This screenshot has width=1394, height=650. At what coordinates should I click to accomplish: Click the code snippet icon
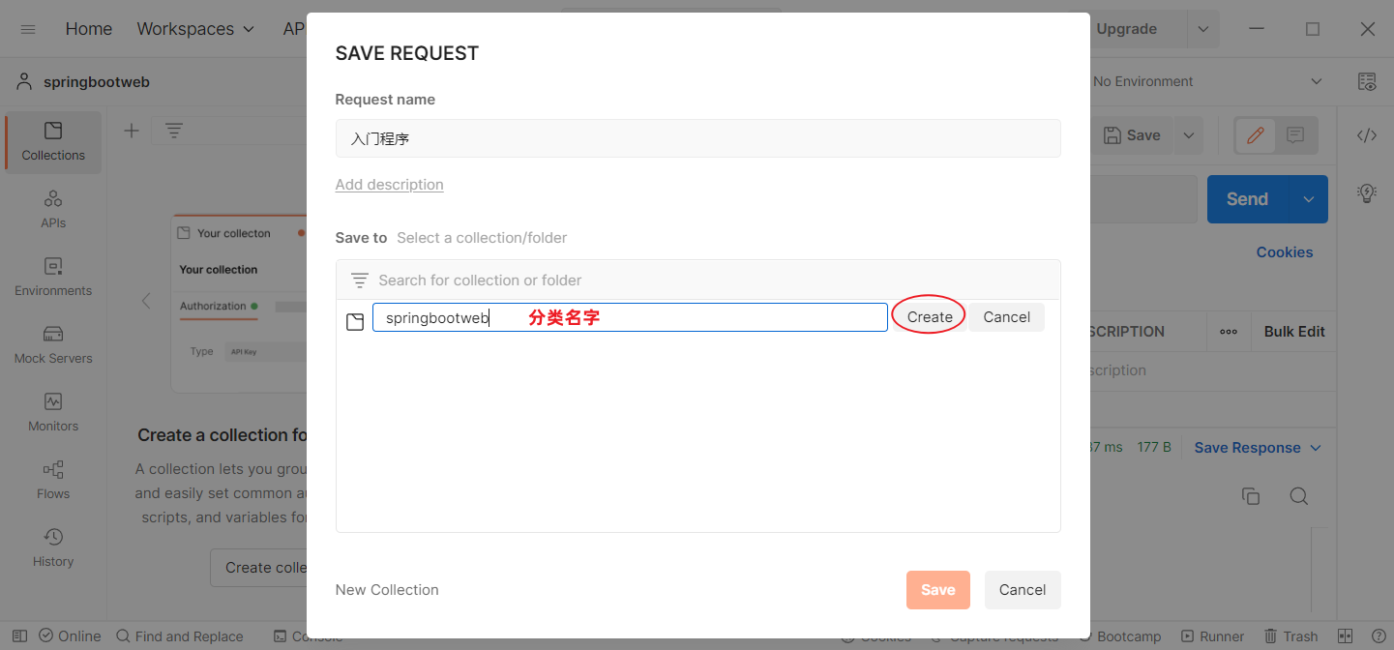click(x=1366, y=135)
